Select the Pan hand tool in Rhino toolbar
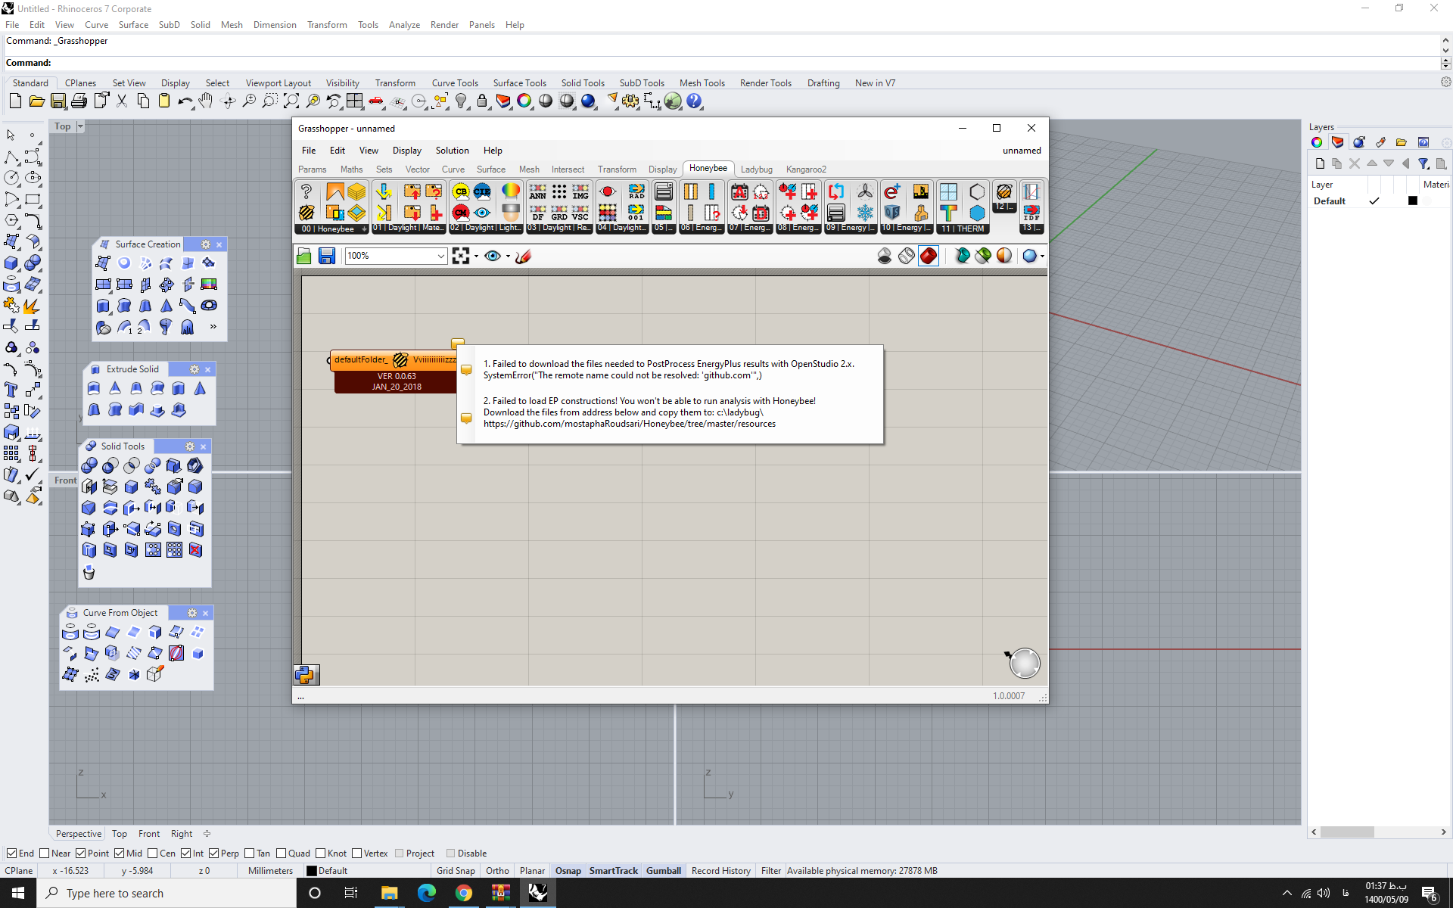The width and height of the screenshot is (1453, 908). 206,101
